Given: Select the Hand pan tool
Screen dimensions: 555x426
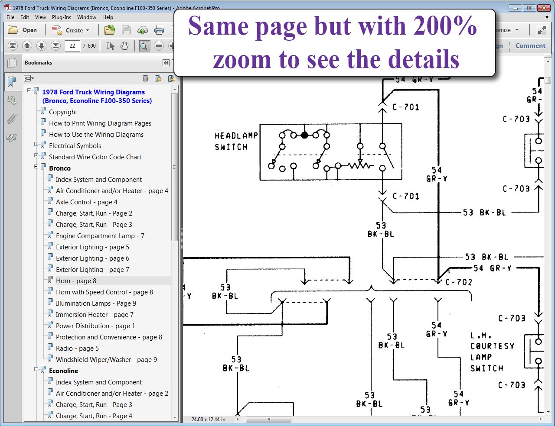Looking at the screenshot, I should [124, 46].
